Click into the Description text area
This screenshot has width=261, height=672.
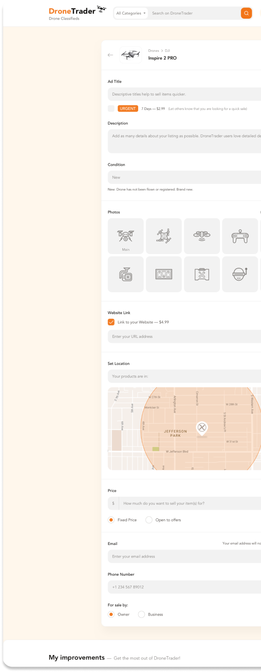(x=184, y=141)
